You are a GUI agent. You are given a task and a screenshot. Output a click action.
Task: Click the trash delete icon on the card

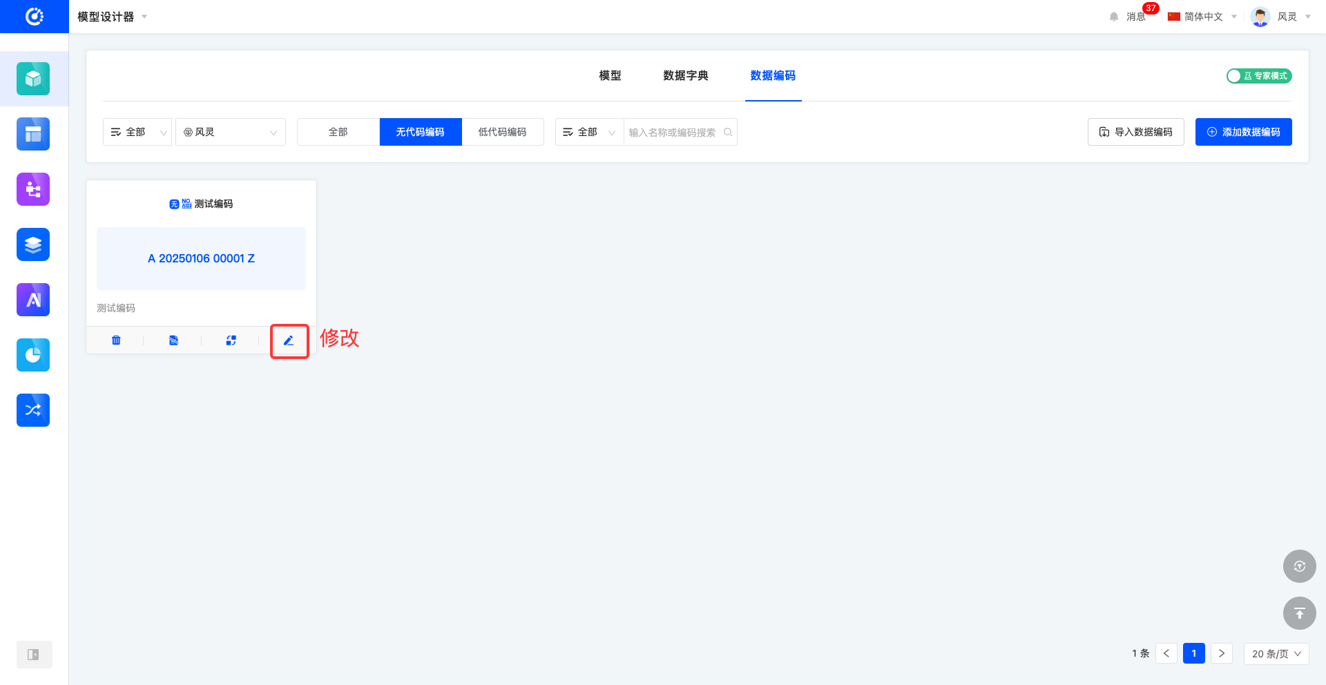[x=116, y=340]
